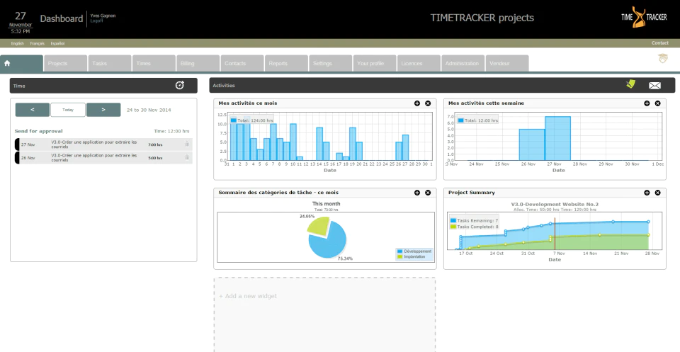Open the envelope mail icon in Activities header
The height and width of the screenshot is (352, 680).
[654, 86]
